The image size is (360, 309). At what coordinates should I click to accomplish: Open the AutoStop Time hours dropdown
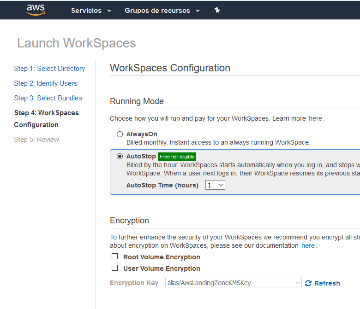tap(215, 185)
